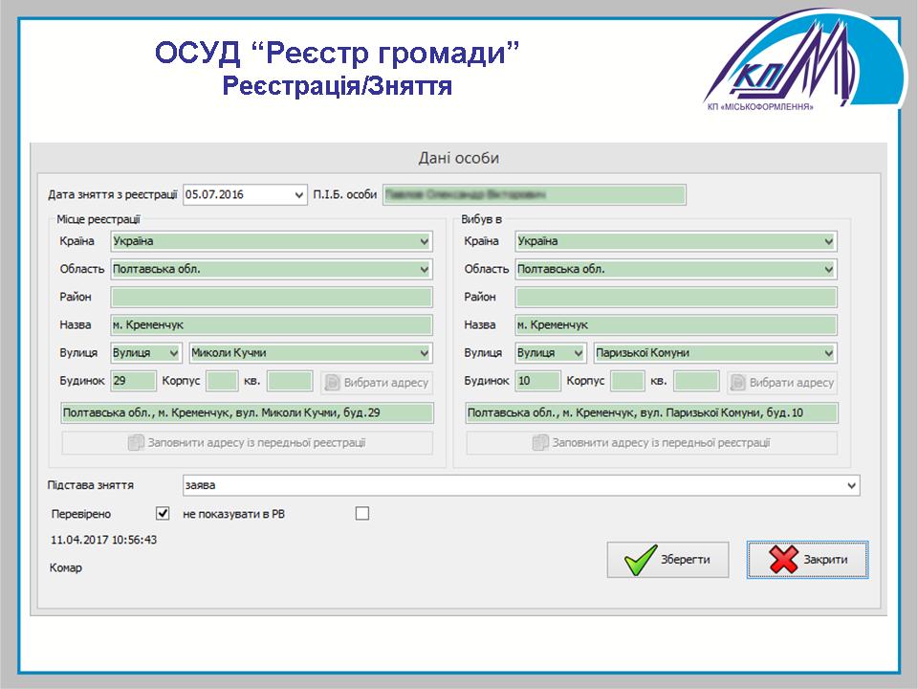
Task: Click the green checkmark Зберегти icon
Action: coord(640,560)
